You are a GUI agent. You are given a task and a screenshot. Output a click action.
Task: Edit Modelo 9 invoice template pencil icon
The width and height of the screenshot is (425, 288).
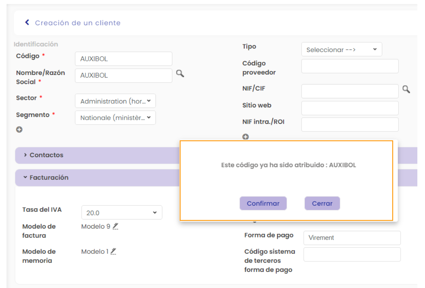click(115, 226)
